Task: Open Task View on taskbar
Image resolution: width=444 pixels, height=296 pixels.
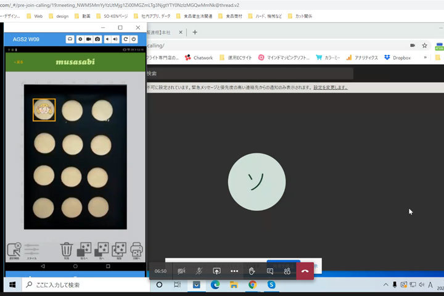Action: 177,285
